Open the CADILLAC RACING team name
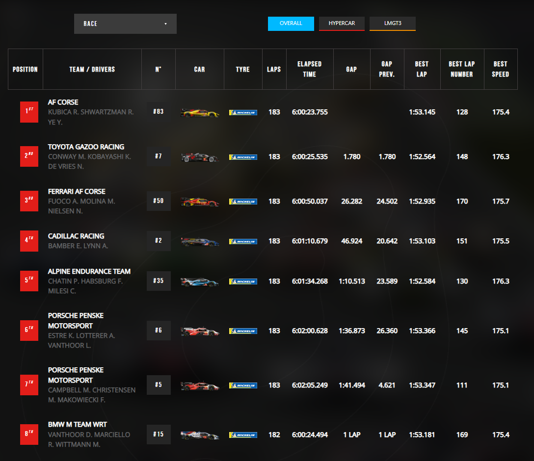The height and width of the screenshot is (461, 534). 76,236
